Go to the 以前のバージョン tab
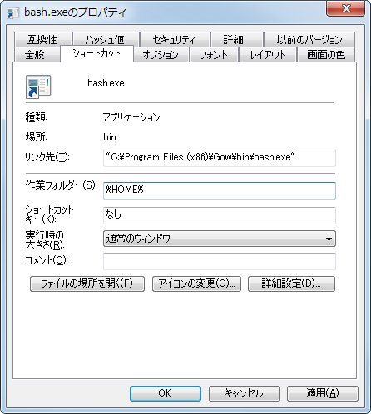 [309, 39]
